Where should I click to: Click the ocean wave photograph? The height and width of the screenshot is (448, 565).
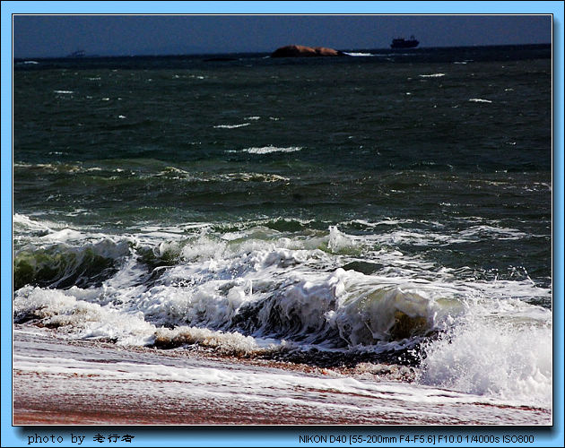282,220
